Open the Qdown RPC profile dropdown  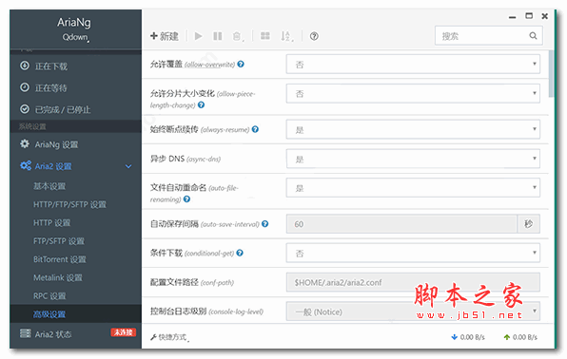pos(76,37)
